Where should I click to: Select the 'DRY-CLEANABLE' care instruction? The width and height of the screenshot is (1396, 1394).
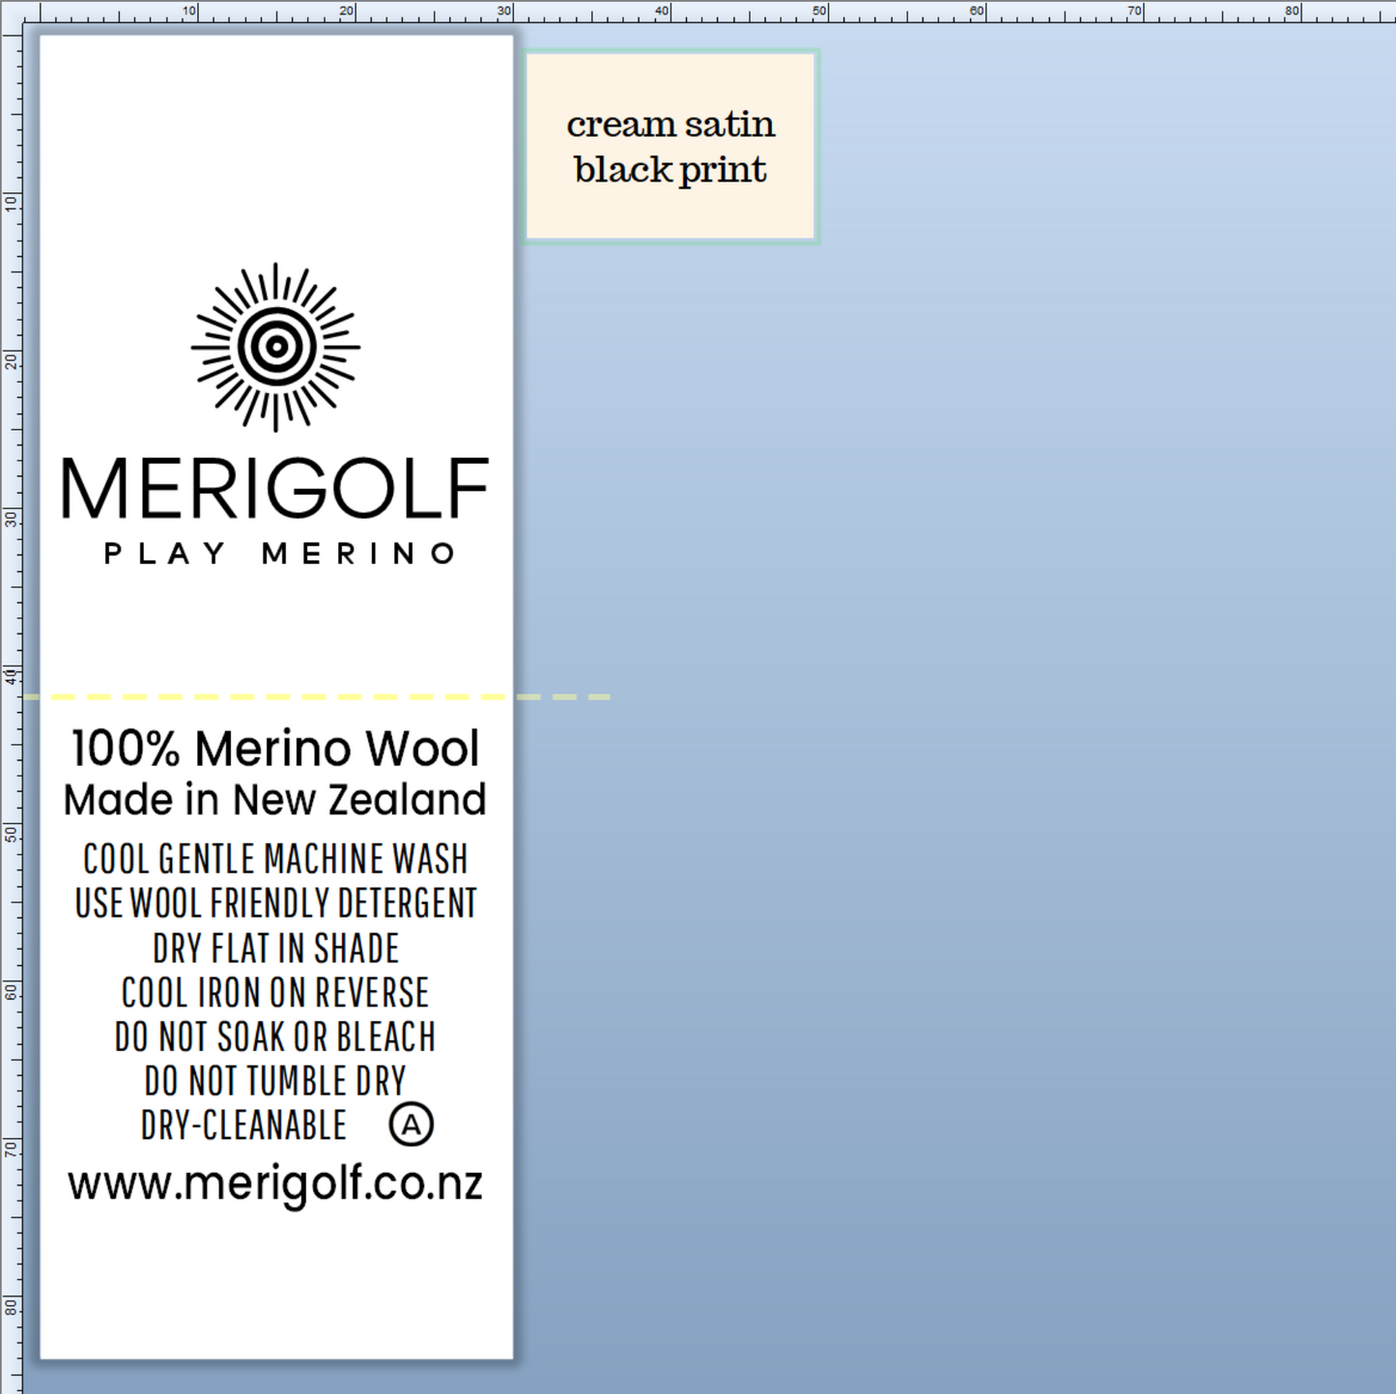(243, 1124)
